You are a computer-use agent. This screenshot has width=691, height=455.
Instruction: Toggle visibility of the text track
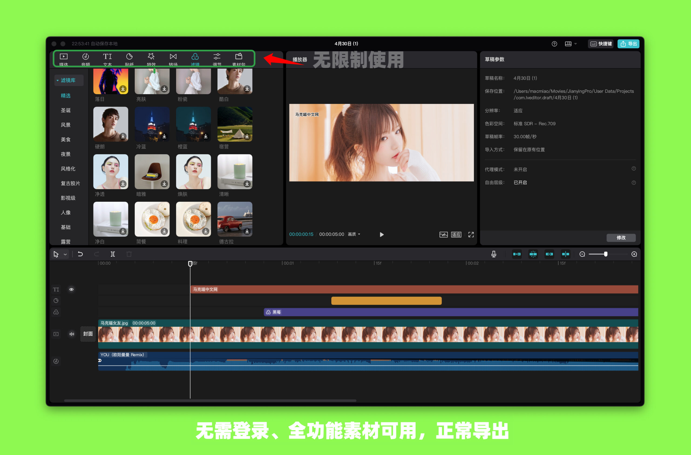pos(72,289)
